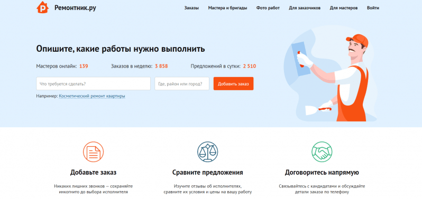Open Мастера и бригады in navigation
422x199 pixels.
[227, 8]
